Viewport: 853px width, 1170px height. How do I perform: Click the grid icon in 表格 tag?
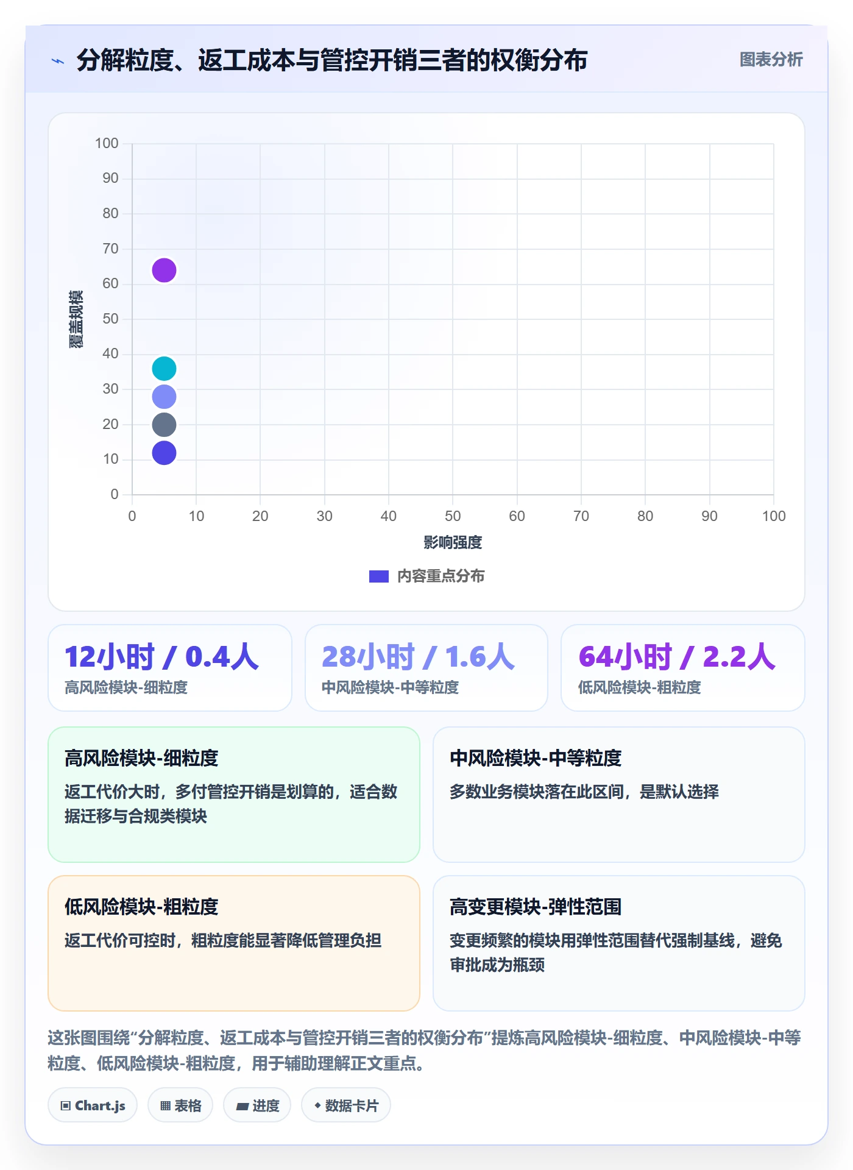[166, 1105]
